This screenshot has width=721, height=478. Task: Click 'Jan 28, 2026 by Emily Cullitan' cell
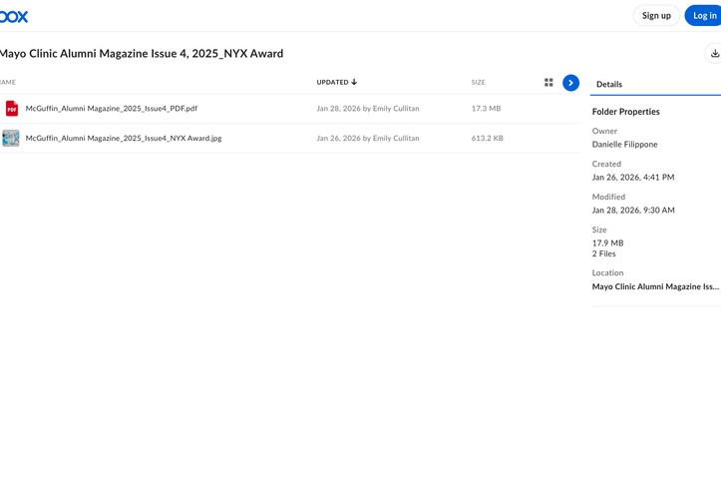(368, 109)
